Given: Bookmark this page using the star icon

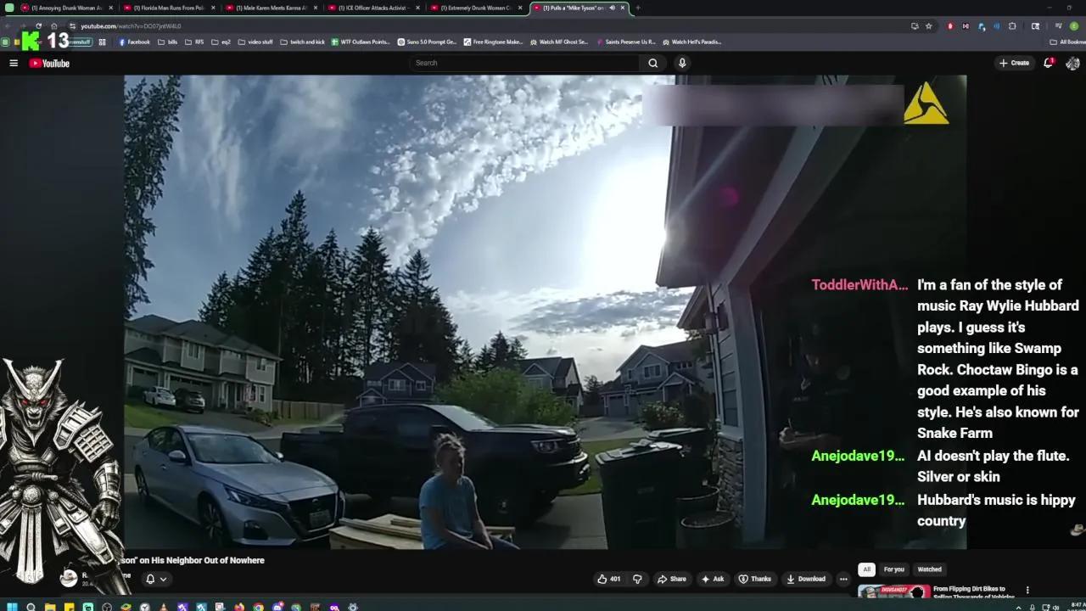Looking at the screenshot, I should (930, 26).
